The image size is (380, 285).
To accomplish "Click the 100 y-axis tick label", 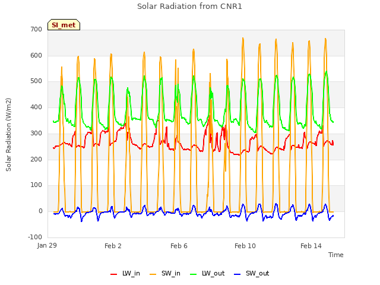I will click(36, 185).
